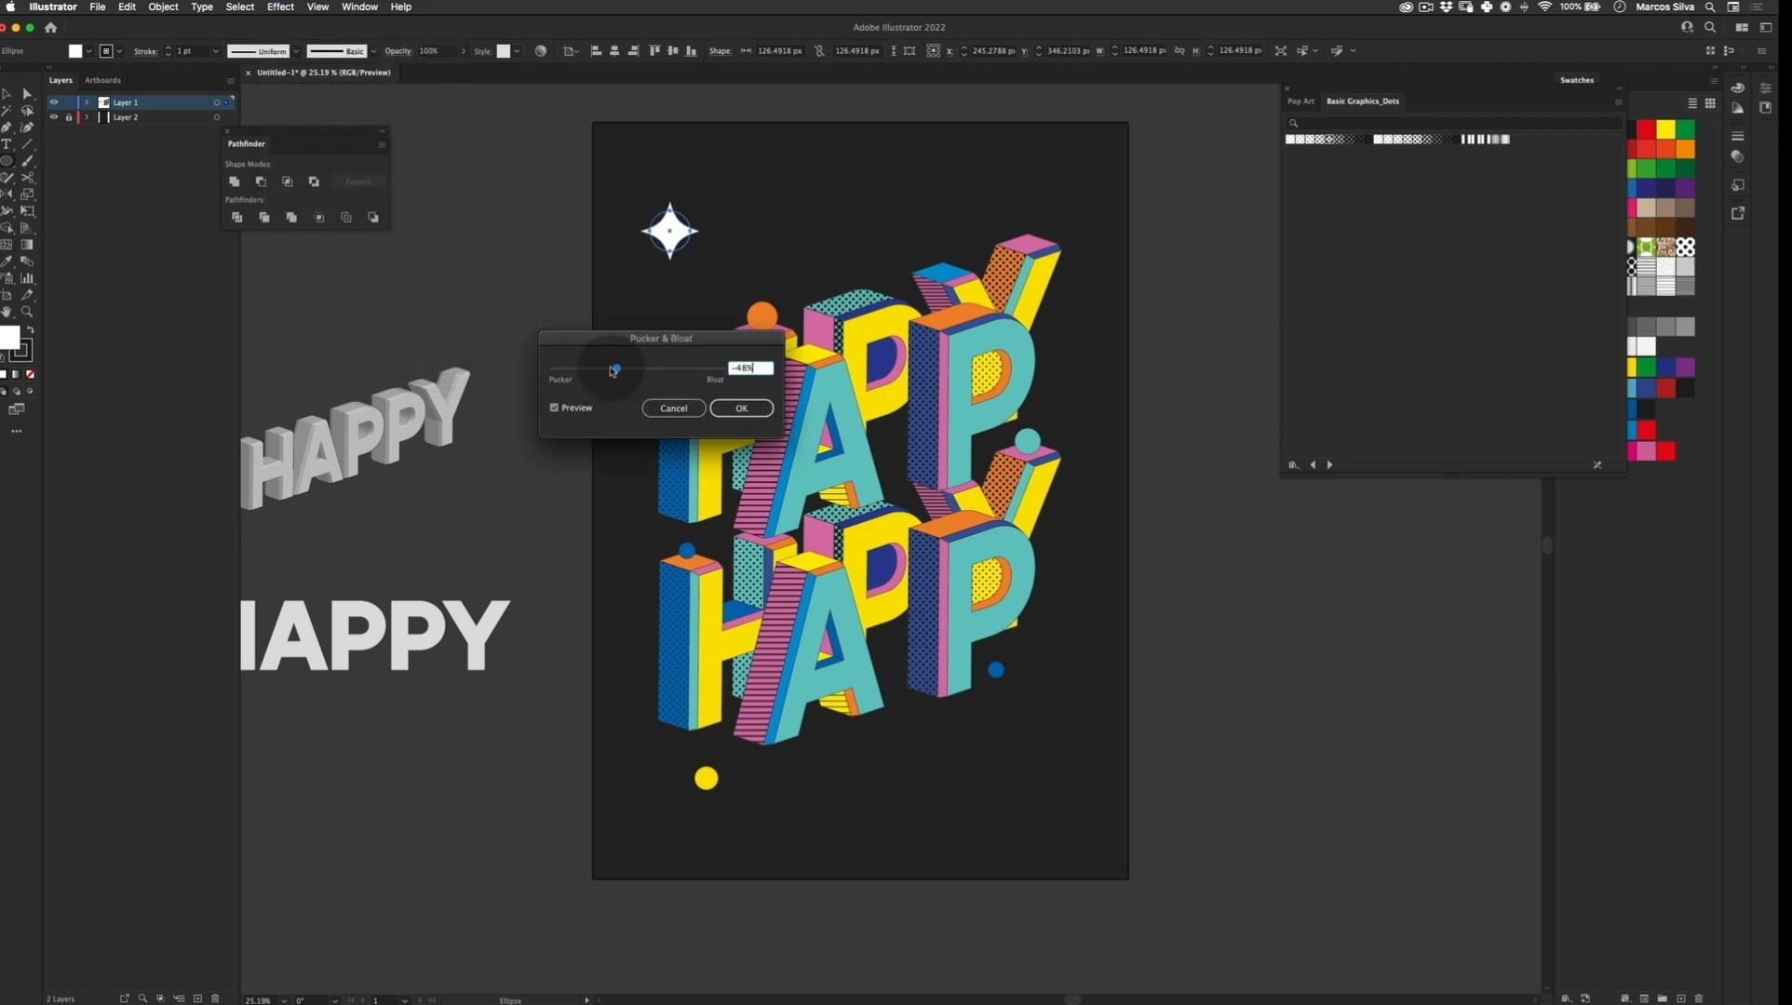Select the Gradient tool

pos(27,245)
